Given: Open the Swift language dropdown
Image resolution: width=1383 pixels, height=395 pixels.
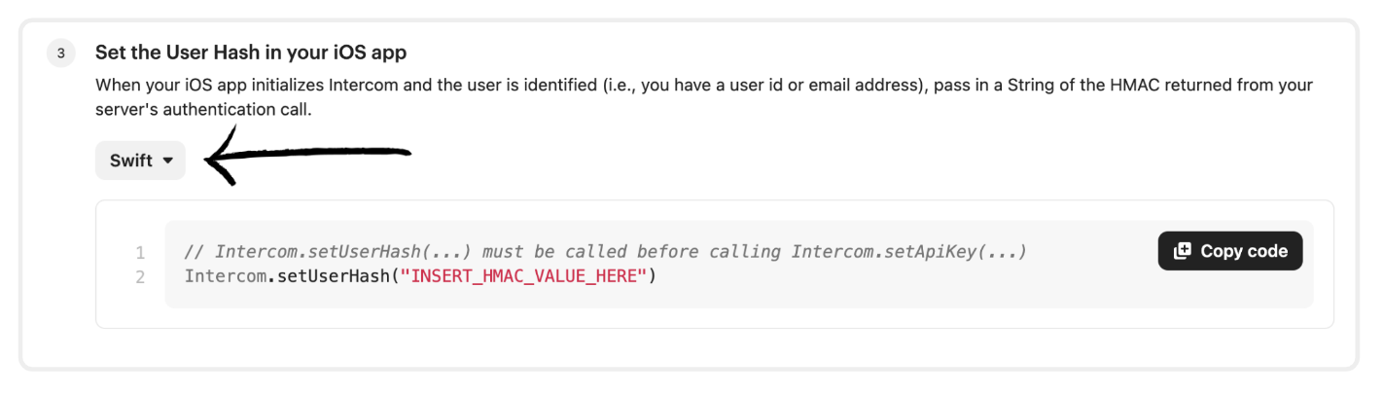Looking at the screenshot, I should (140, 161).
